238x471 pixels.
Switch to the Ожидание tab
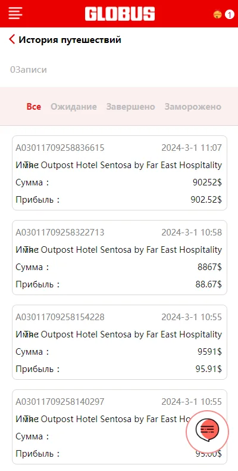[x=73, y=107]
